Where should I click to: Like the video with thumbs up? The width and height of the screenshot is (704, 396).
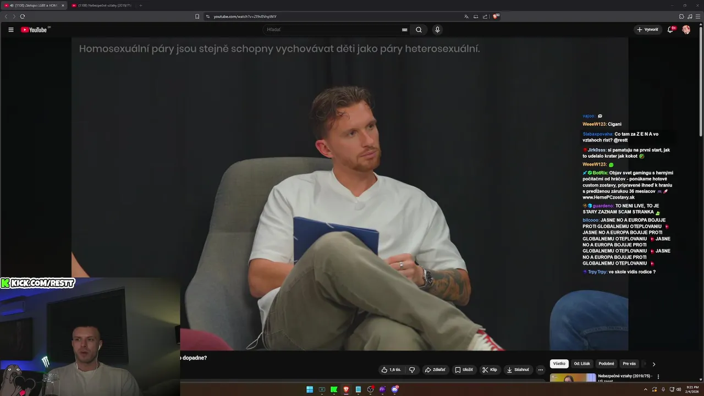pyautogui.click(x=391, y=370)
